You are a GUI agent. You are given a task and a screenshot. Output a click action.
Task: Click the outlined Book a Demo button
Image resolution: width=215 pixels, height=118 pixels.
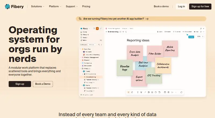click(43, 84)
